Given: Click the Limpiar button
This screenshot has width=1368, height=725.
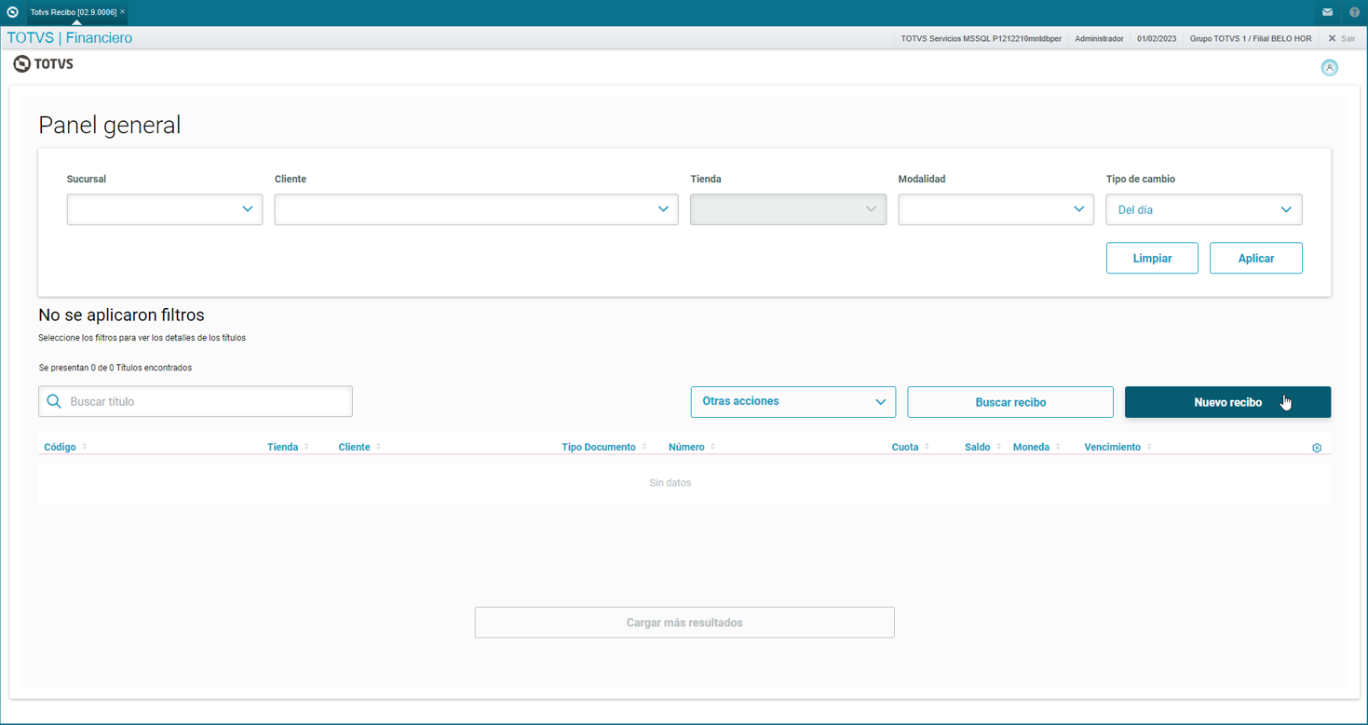Looking at the screenshot, I should (x=1152, y=258).
